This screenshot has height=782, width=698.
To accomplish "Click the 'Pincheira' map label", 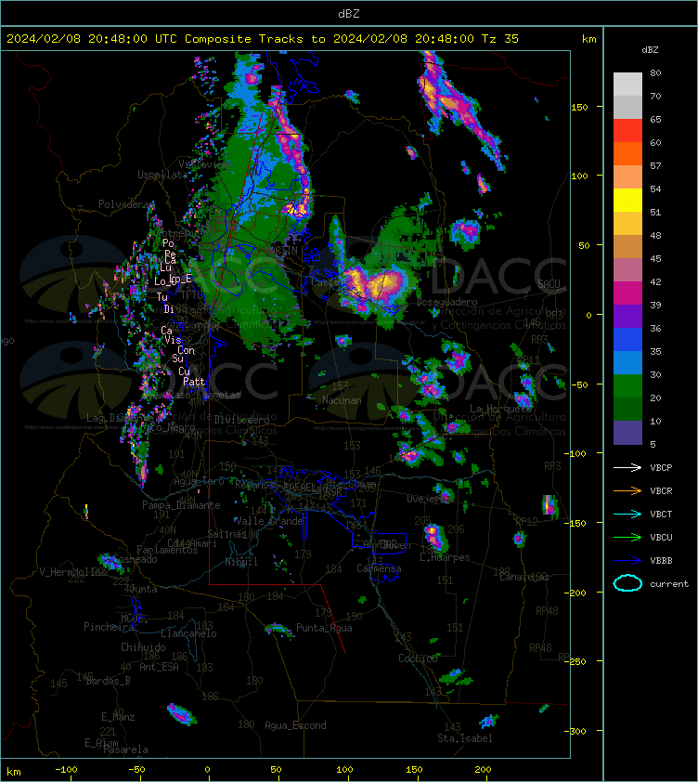I will 109,626.
